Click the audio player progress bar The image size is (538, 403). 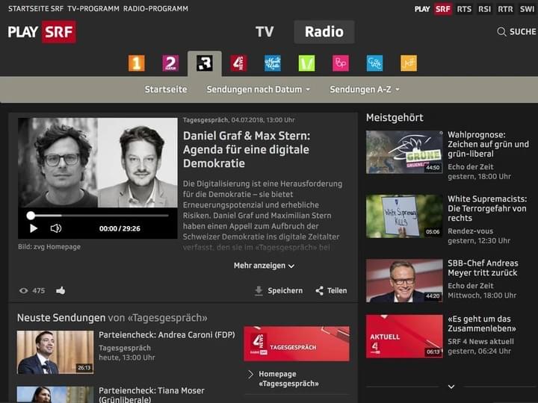pyautogui.click(x=98, y=216)
